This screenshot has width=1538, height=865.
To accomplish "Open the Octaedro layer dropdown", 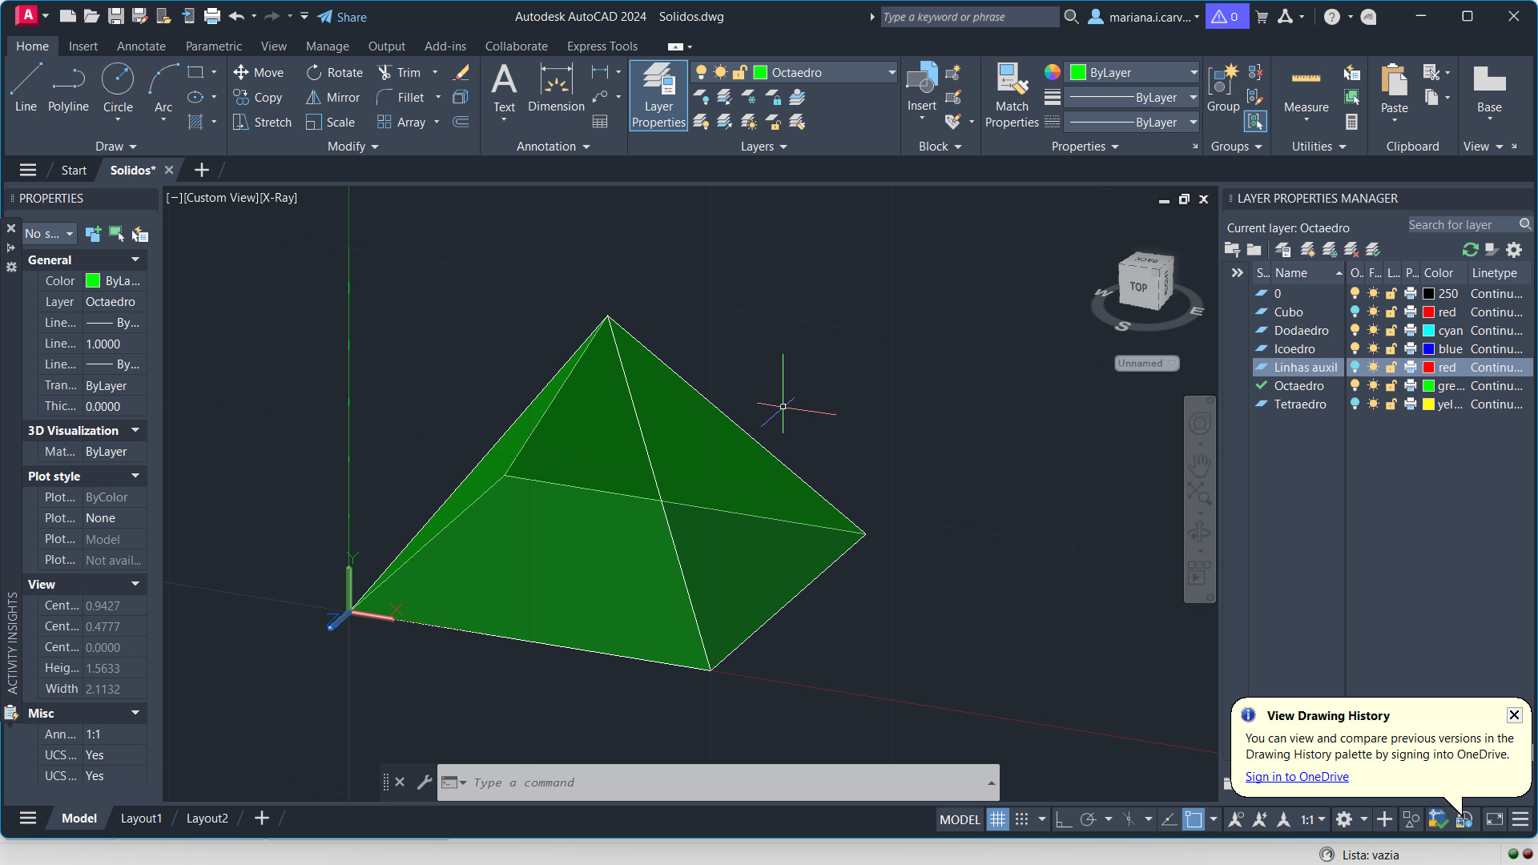I will (891, 73).
